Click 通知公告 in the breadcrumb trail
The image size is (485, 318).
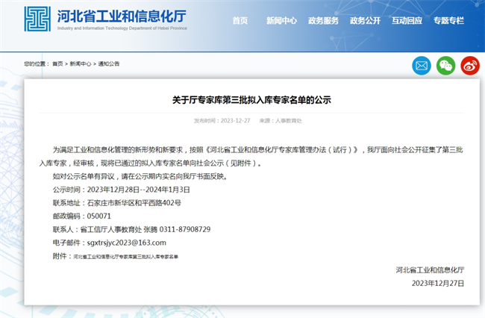click(108, 64)
